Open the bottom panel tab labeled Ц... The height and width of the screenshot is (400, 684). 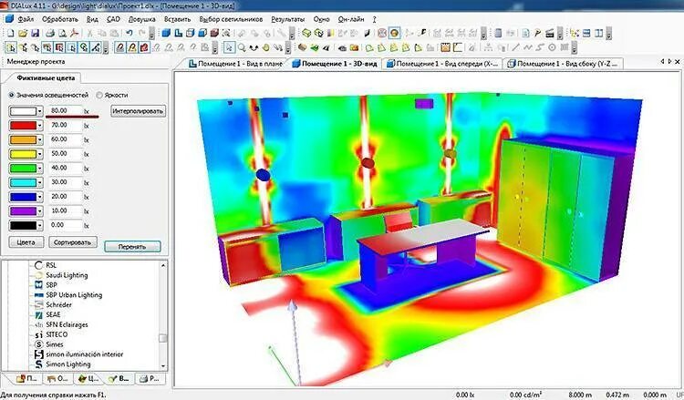click(x=88, y=379)
